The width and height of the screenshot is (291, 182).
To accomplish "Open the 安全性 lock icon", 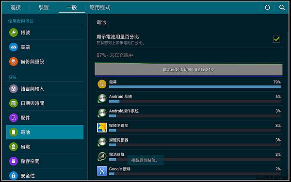I will click(14, 176).
